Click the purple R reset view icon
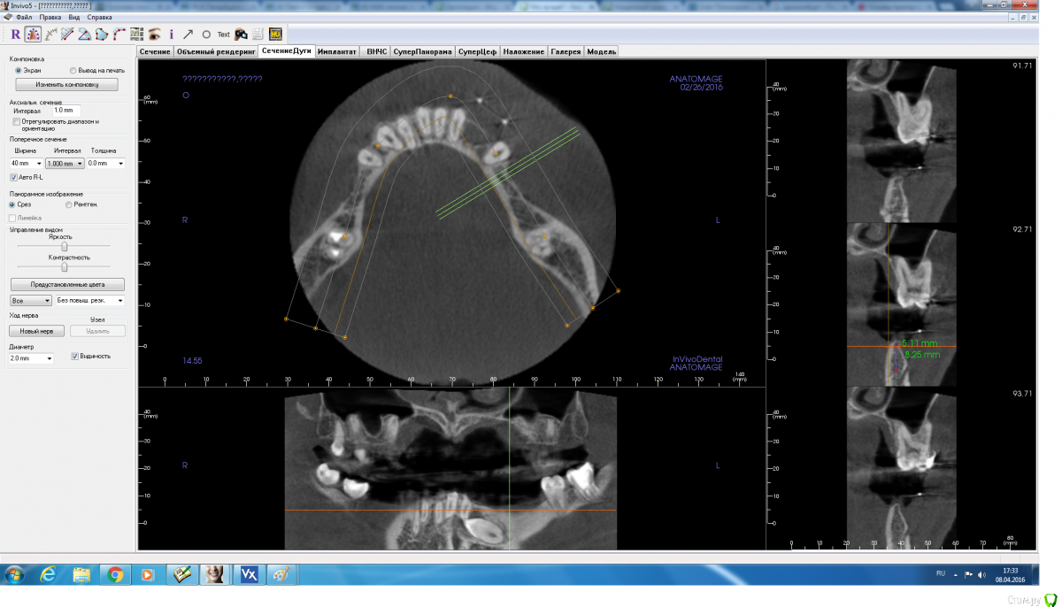The height and width of the screenshot is (607, 1062). point(15,35)
